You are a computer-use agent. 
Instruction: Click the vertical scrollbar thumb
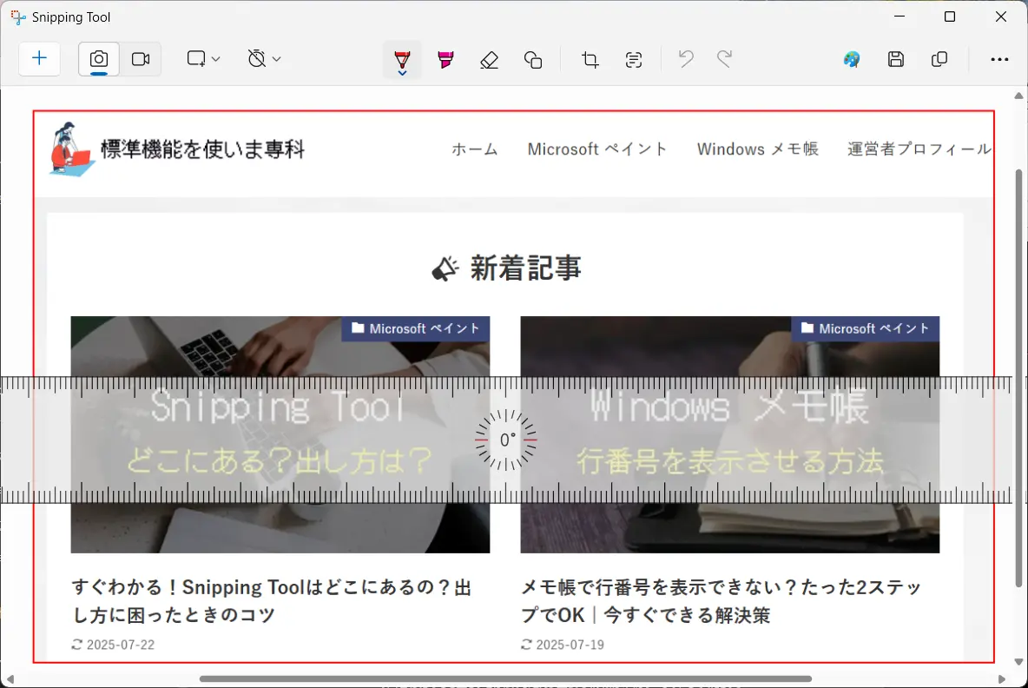coord(1018,378)
